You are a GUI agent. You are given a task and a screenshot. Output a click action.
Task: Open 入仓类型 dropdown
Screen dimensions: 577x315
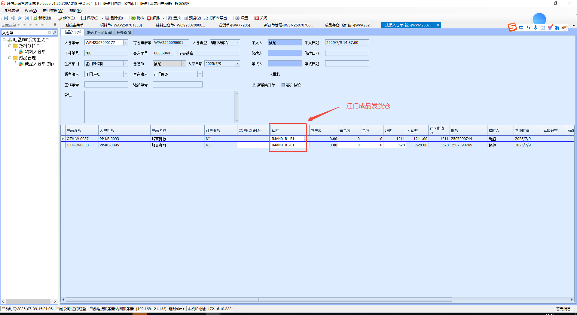point(238,42)
